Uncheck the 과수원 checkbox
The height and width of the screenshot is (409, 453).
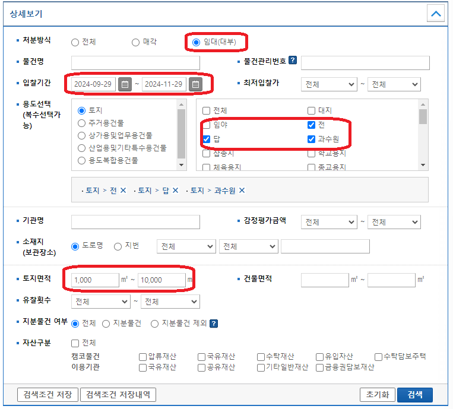[x=311, y=139]
